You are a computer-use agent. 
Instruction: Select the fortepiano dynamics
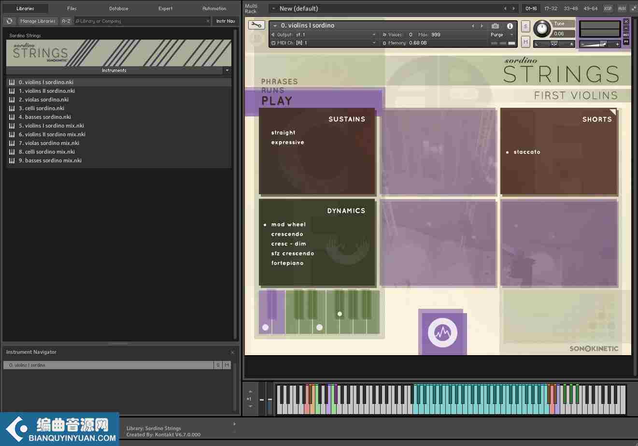coord(287,263)
